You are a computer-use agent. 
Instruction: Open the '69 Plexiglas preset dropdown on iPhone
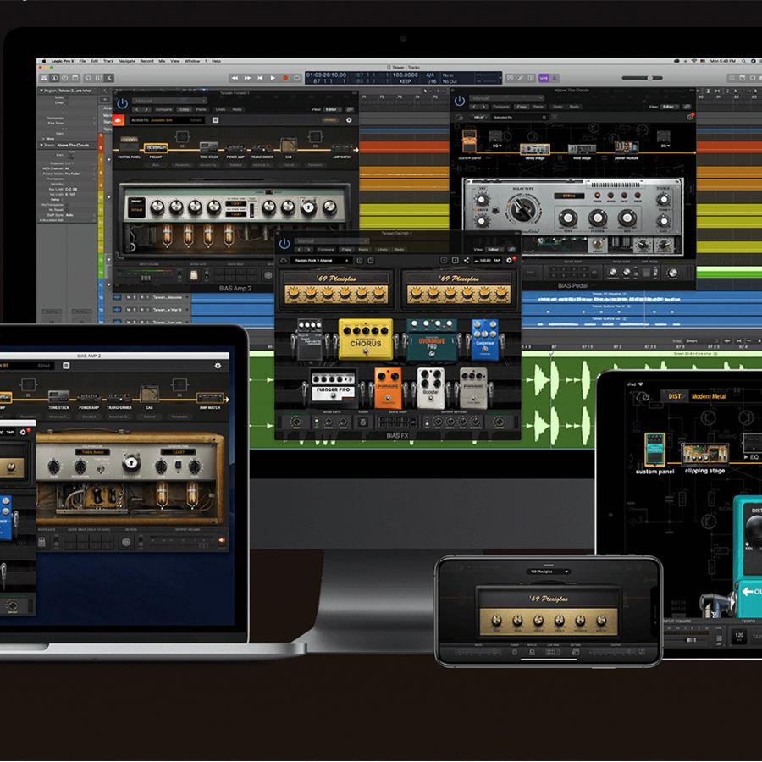[549, 571]
